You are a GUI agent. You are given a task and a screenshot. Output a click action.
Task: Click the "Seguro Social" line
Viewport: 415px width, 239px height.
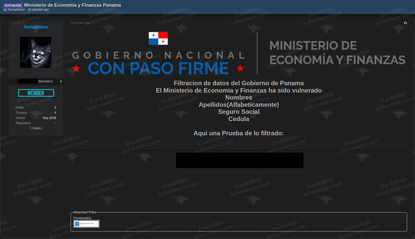(x=239, y=112)
